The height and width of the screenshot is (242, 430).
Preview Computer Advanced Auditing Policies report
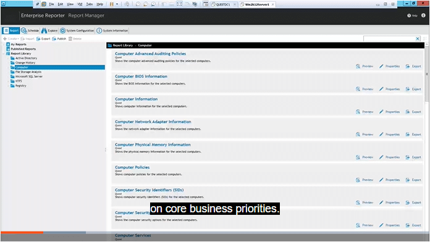click(365, 66)
